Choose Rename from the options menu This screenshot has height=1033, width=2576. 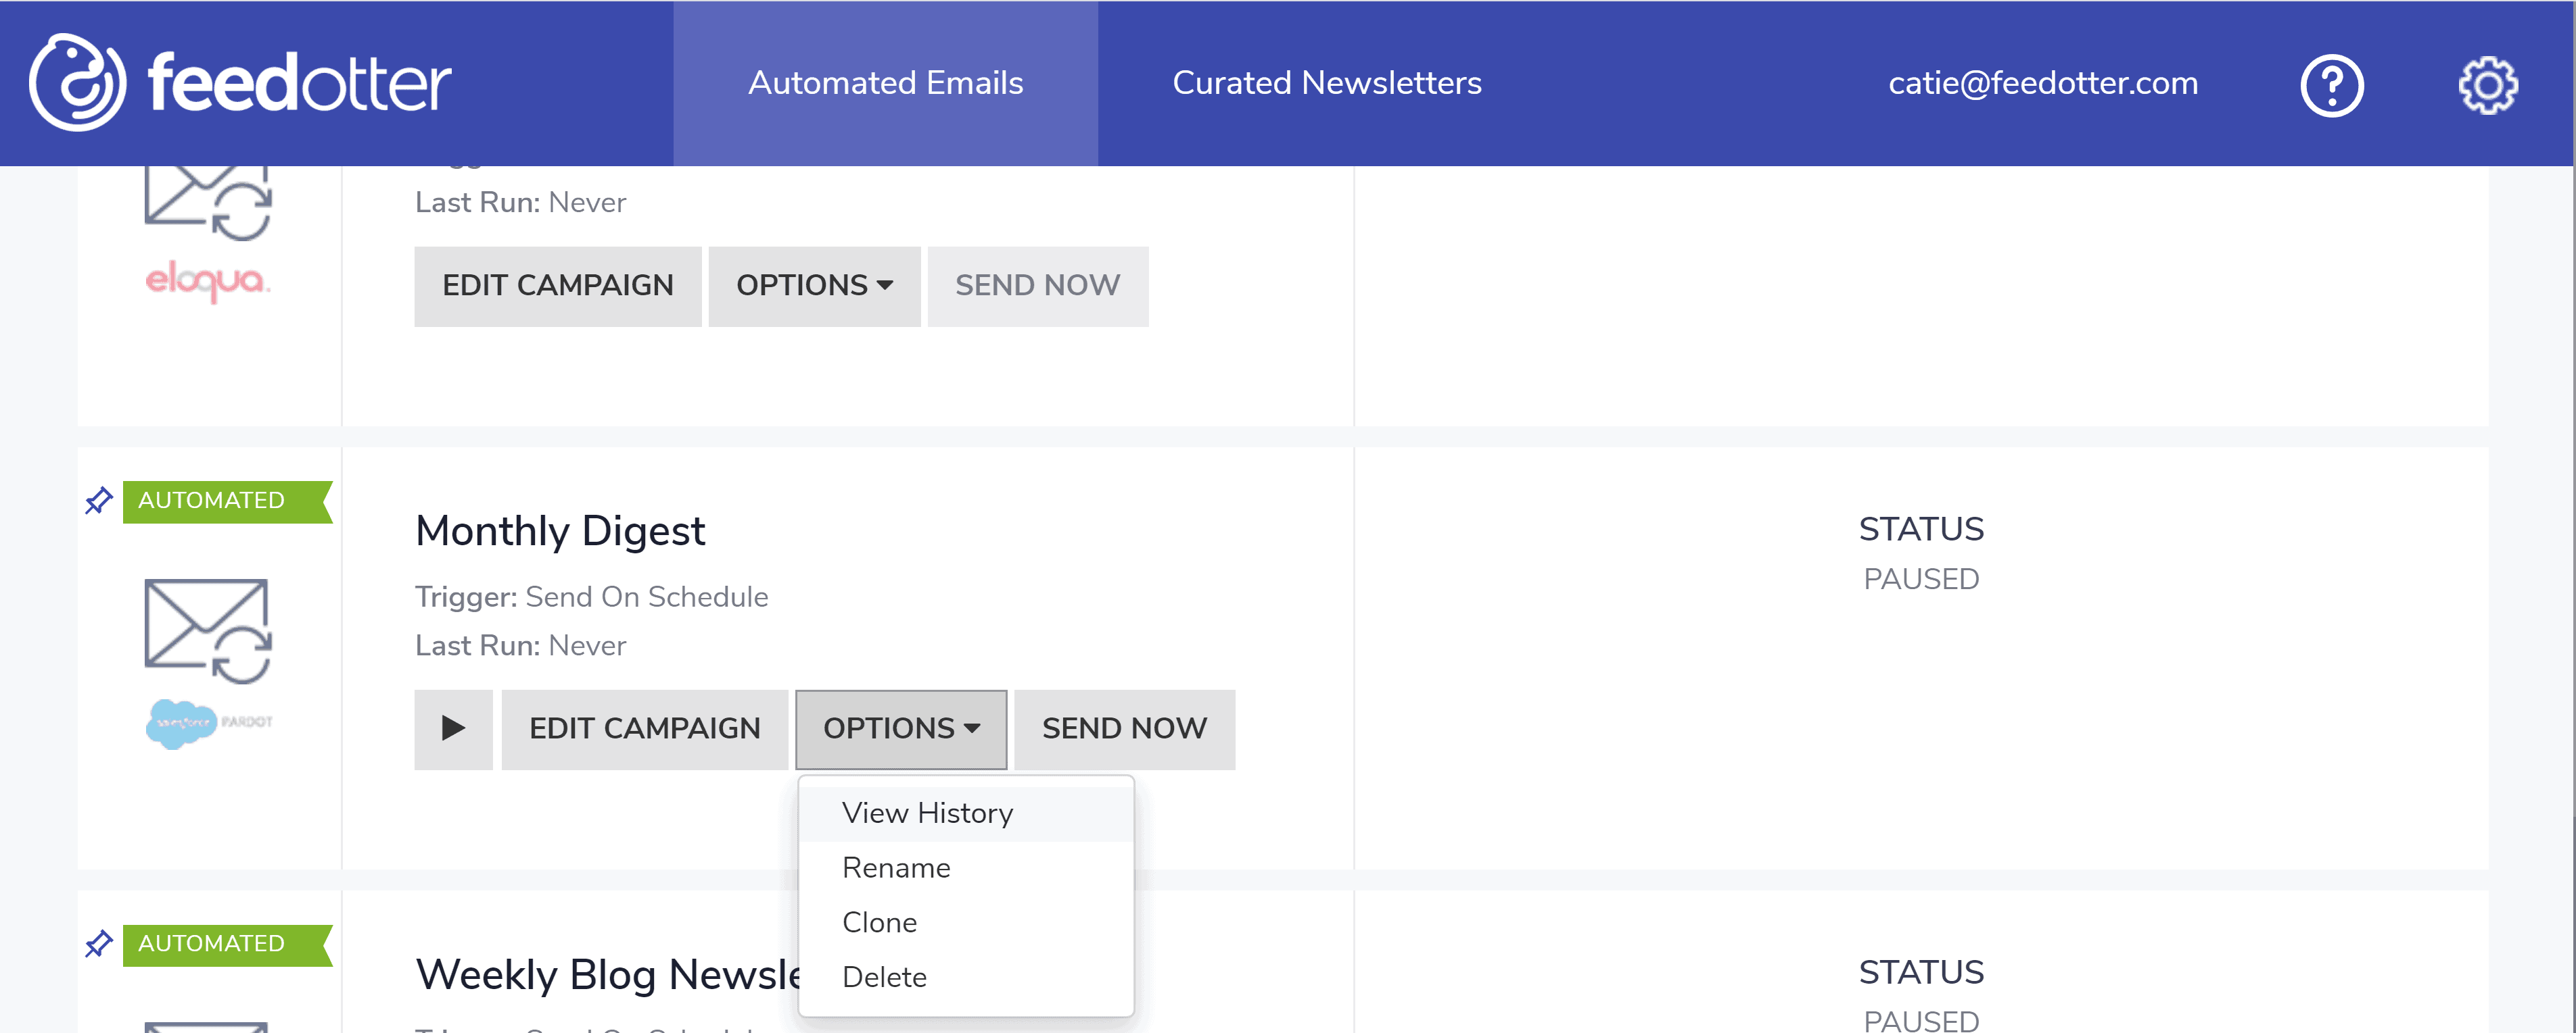point(966,868)
